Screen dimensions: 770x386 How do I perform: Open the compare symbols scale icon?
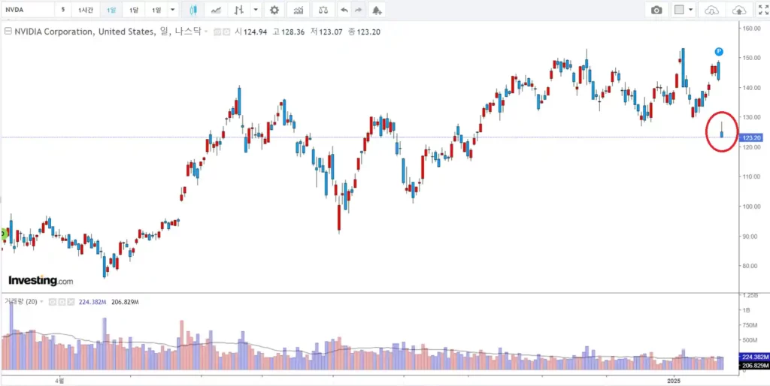tap(323, 10)
